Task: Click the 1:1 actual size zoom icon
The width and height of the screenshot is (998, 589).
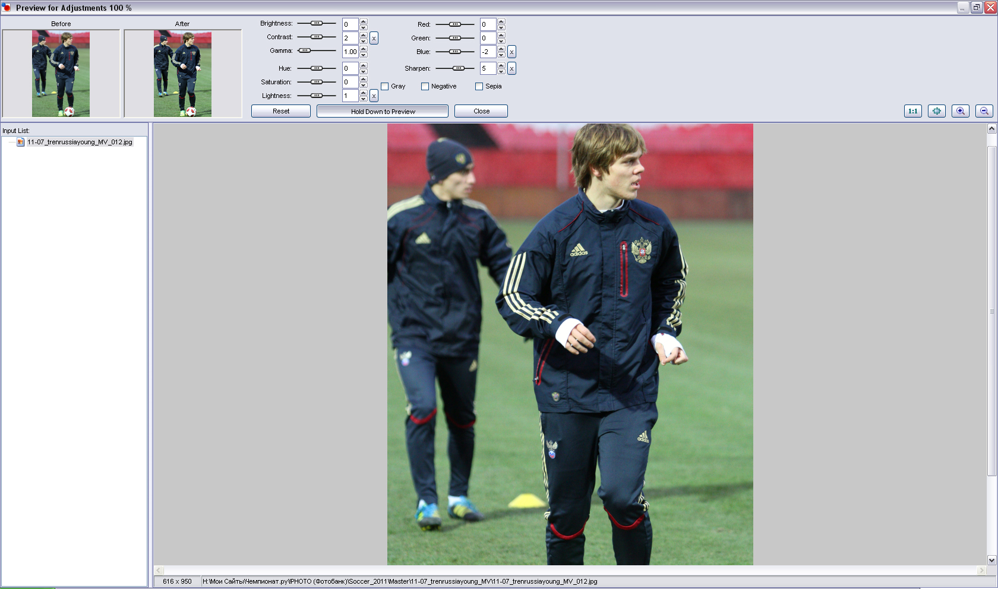Action: click(x=913, y=111)
